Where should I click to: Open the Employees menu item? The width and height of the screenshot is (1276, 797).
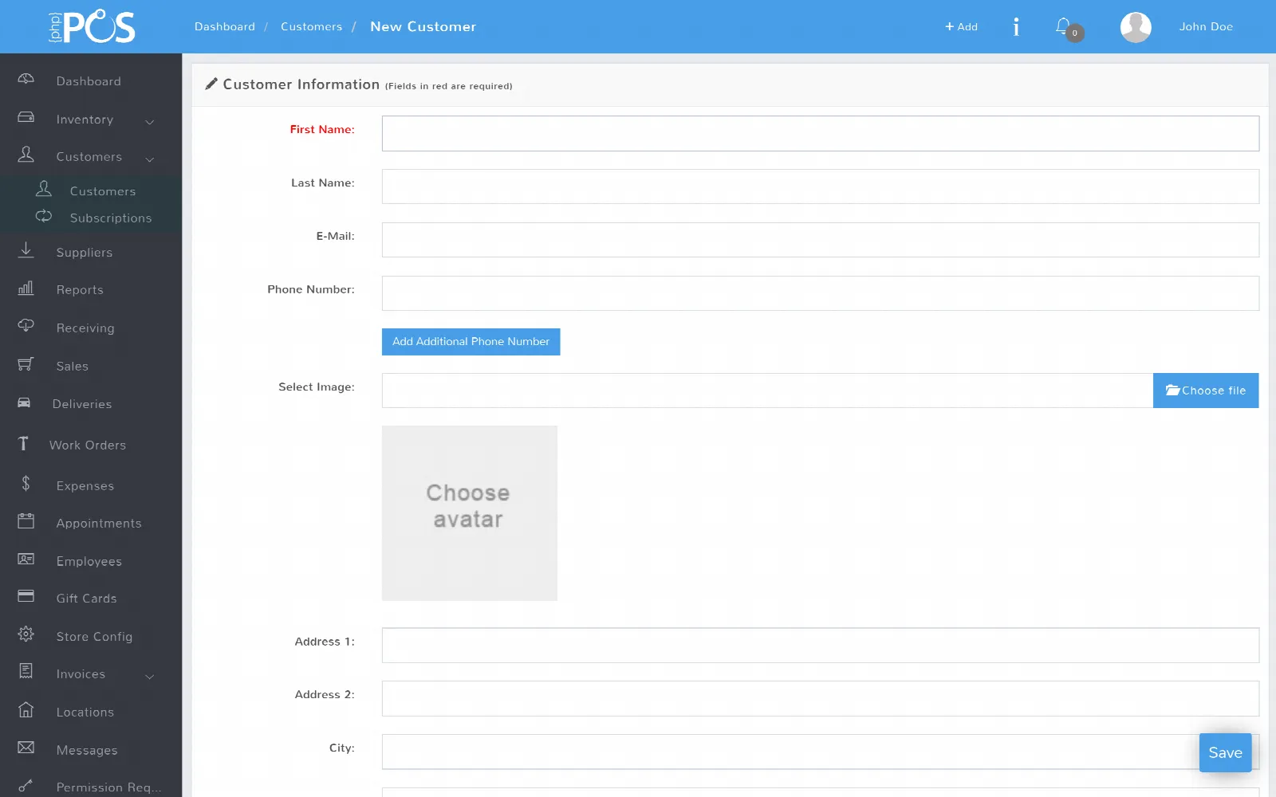(x=91, y=561)
